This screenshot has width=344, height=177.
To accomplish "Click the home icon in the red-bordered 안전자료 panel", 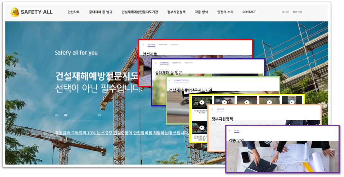I will point(143,45).
